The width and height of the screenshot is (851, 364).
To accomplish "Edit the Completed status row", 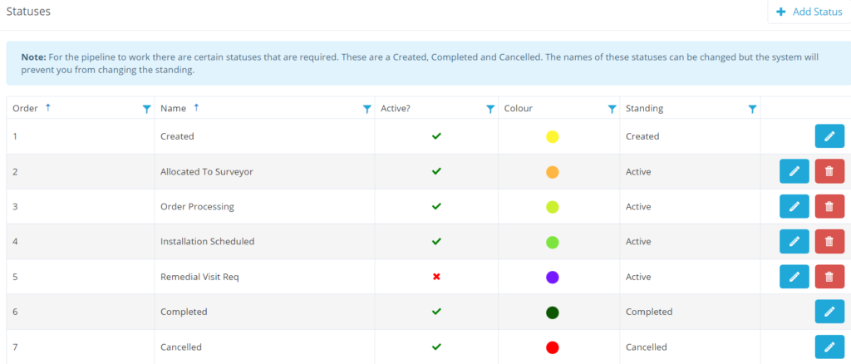I will (x=829, y=312).
